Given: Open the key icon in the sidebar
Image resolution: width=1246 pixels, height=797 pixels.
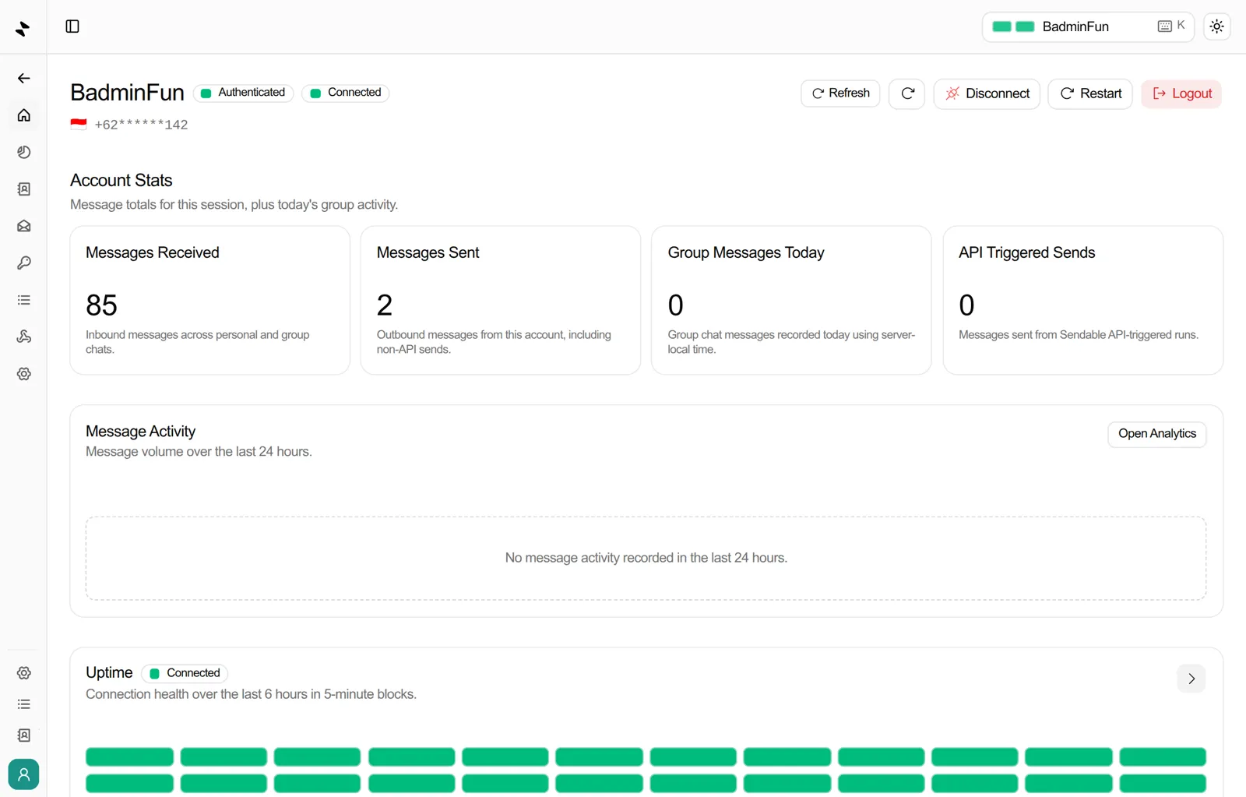Looking at the screenshot, I should pyautogui.click(x=24, y=263).
